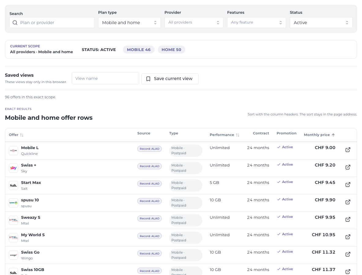The height and width of the screenshot is (275, 362).
Task: Click the My World S offer name
Action: pyautogui.click(x=33, y=235)
